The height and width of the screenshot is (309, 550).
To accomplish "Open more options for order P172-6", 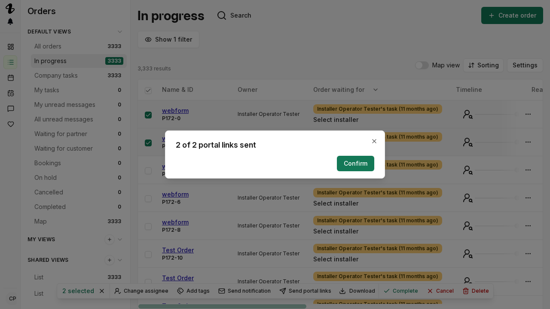I will [528, 198].
